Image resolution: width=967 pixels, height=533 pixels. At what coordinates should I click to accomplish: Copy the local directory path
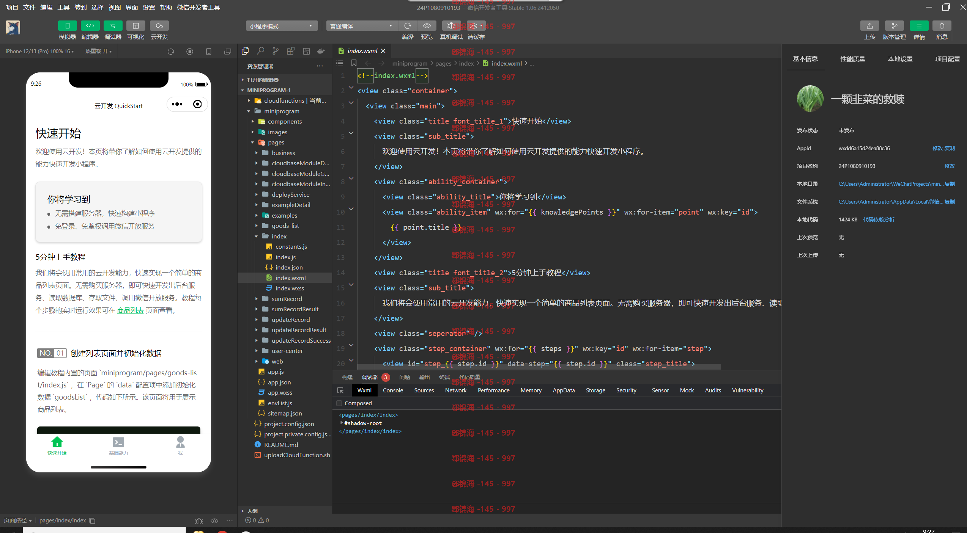pos(950,184)
